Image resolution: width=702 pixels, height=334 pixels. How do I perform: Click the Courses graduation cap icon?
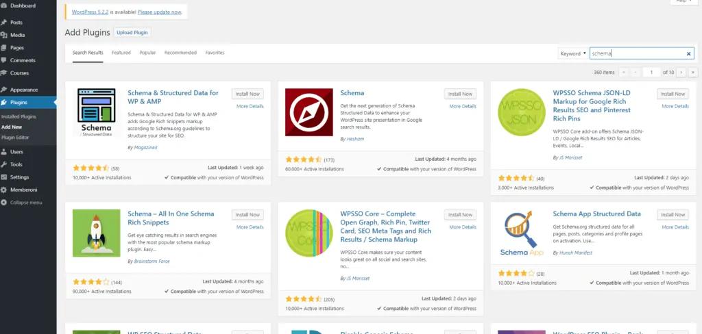click(3, 73)
